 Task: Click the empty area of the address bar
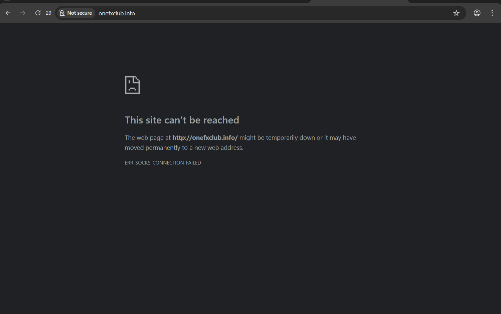point(284,13)
